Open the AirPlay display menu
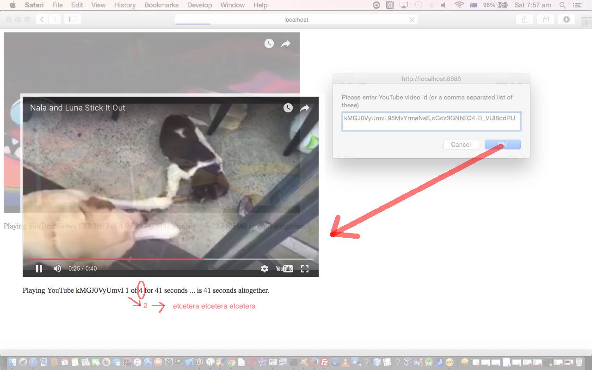Screen dimensions: 592x370 tap(404, 5)
